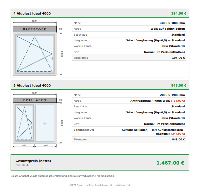The image size is (202, 189).
Task: Click the tilt-turn sash of the 2000 mm window
Action: coord(24,123)
